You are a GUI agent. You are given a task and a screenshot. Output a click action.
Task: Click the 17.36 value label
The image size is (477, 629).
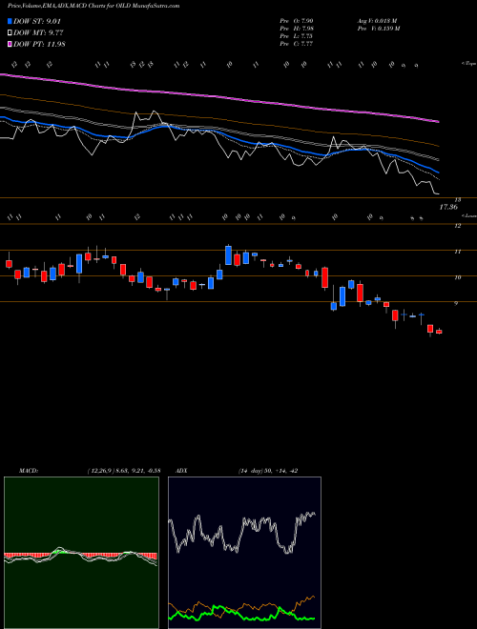pyautogui.click(x=448, y=208)
